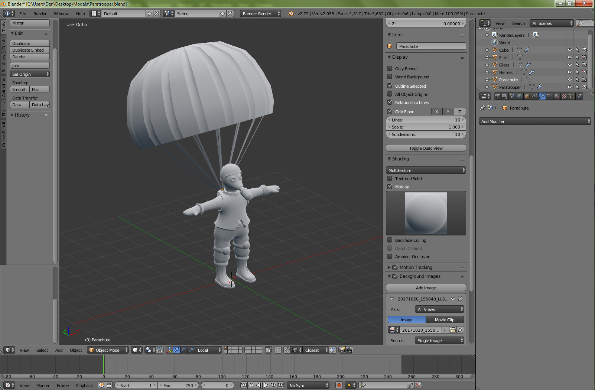The height and width of the screenshot is (390, 595).
Task: Pin the properties panel with pushpin icon
Action: click(x=482, y=108)
